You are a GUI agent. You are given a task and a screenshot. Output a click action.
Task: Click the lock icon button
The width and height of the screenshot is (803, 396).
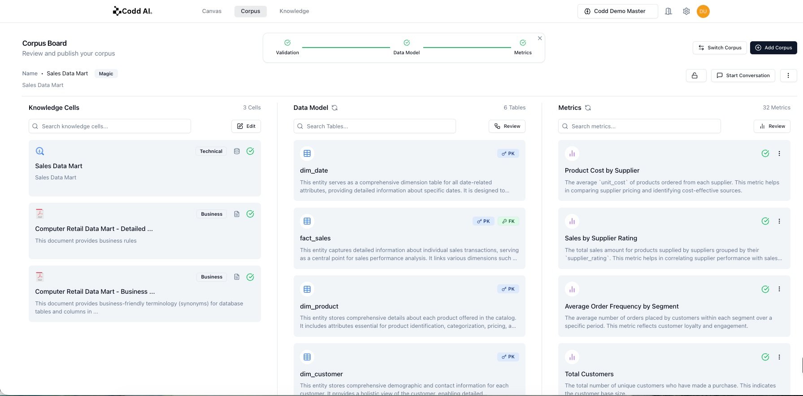pos(695,75)
